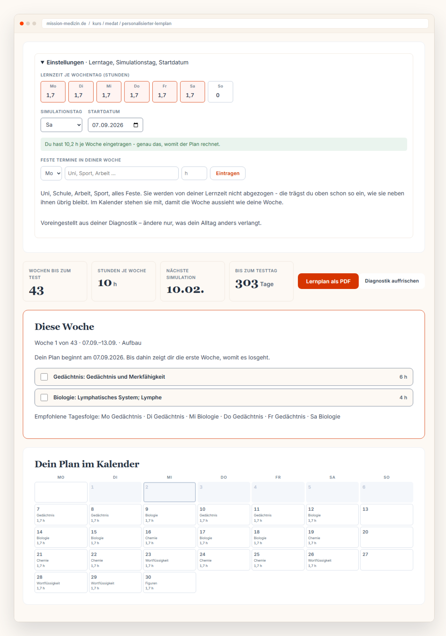
Task: Click the '6 h' value in Gedächtnis row
Action: 403,377
